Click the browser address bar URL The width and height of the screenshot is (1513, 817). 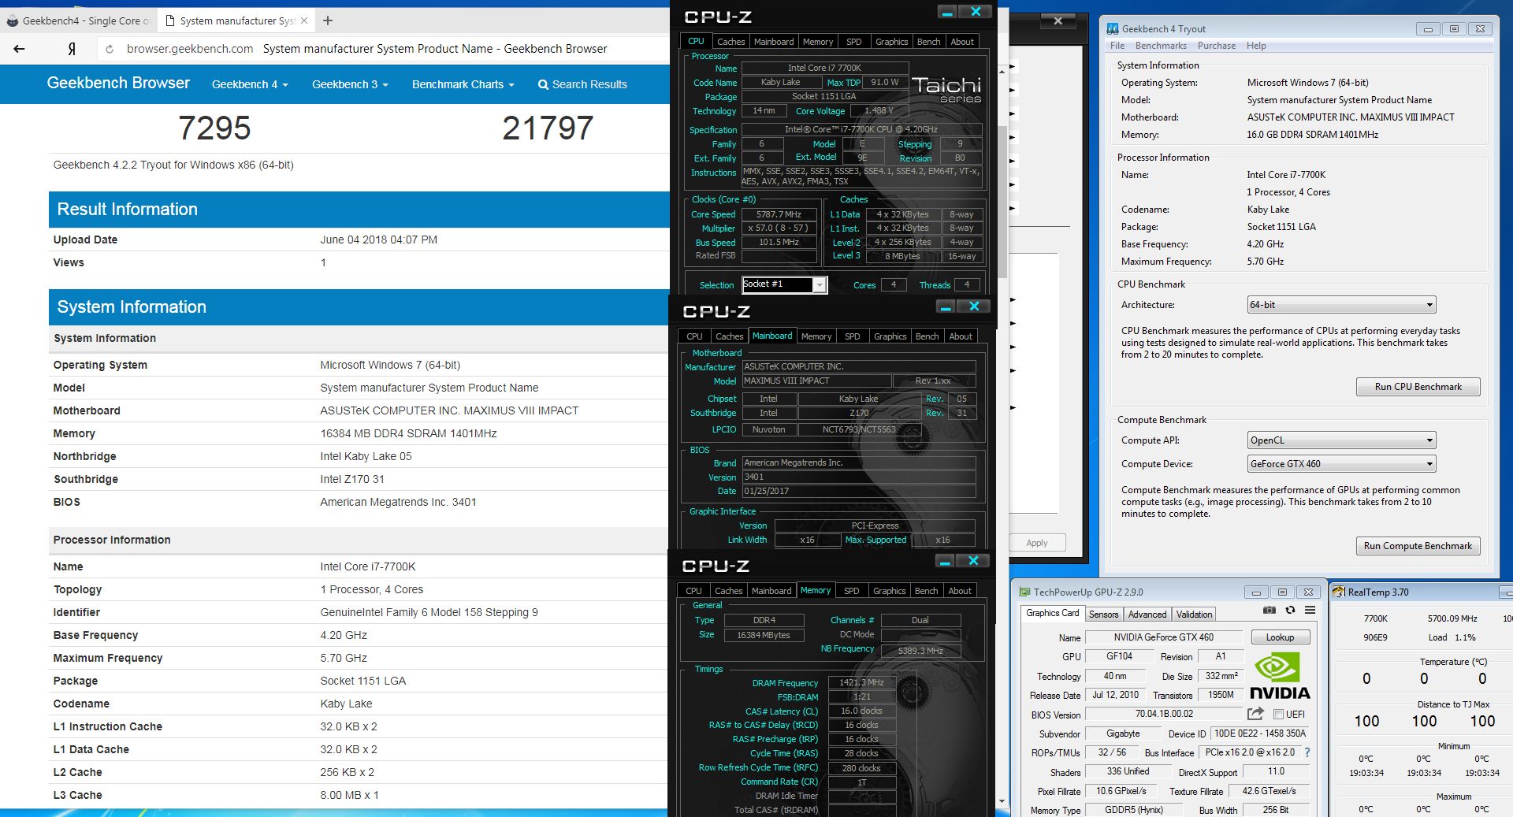click(x=190, y=49)
